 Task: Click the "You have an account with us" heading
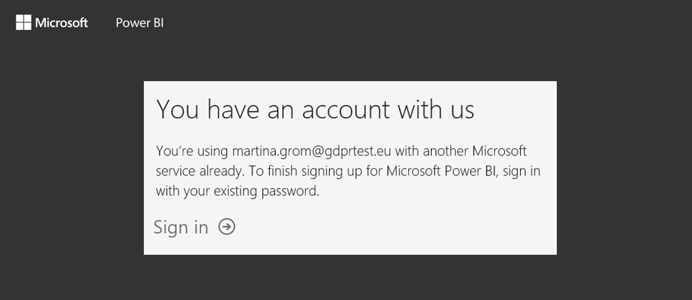(315, 109)
